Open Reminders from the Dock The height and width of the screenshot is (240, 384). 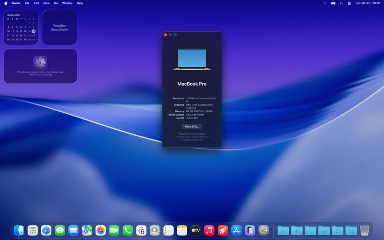click(x=168, y=230)
